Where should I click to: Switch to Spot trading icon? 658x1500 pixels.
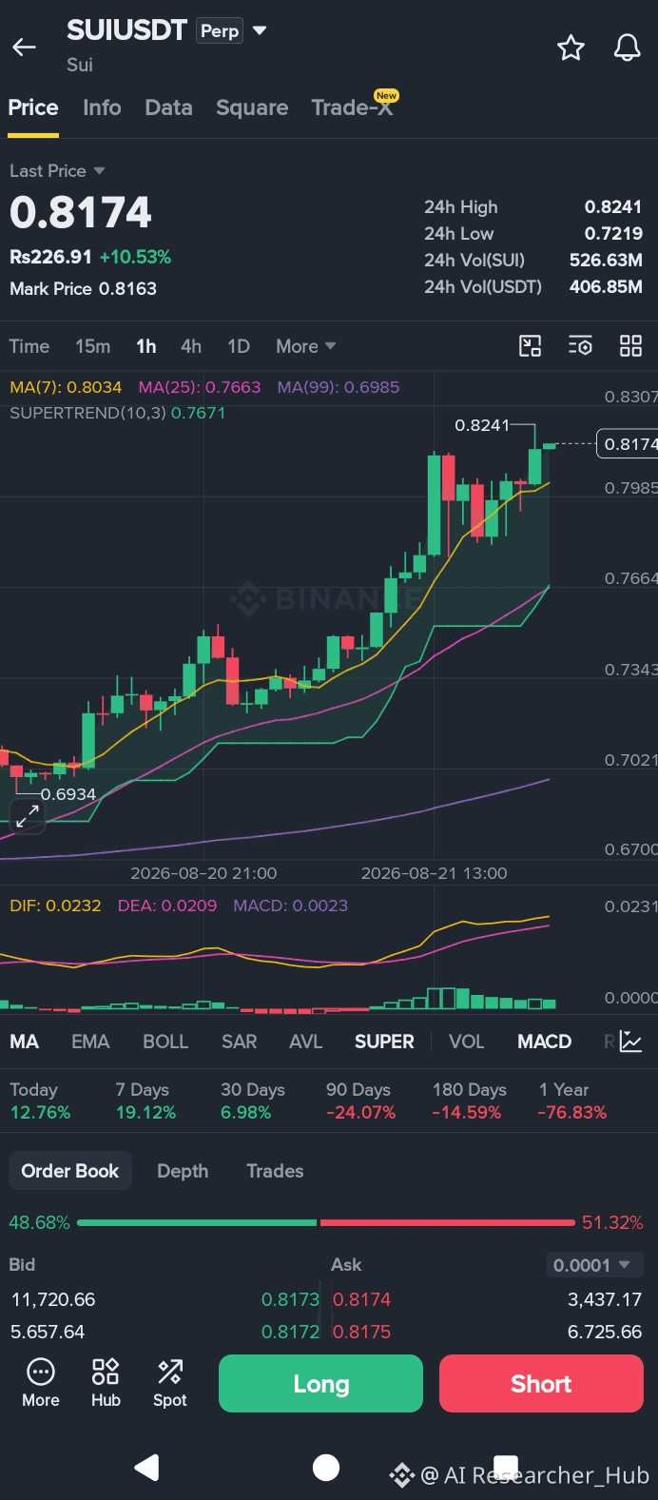[x=170, y=1383]
